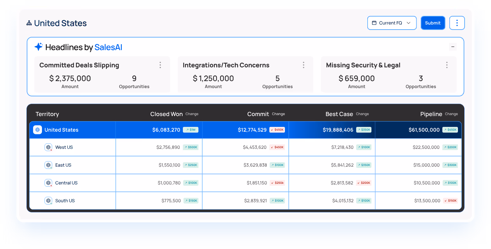This screenshot has height=249, width=491.
Task: Click the $1M change badge on Closed Won
Action: pyautogui.click(x=191, y=130)
